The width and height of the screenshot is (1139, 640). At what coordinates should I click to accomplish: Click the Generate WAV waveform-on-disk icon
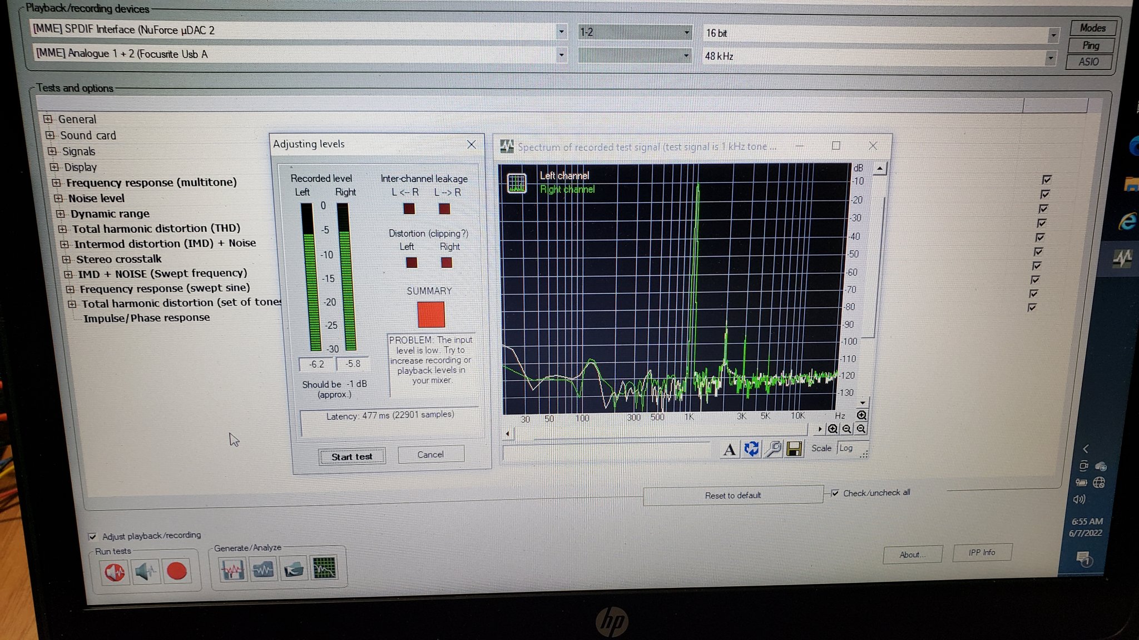232,569
